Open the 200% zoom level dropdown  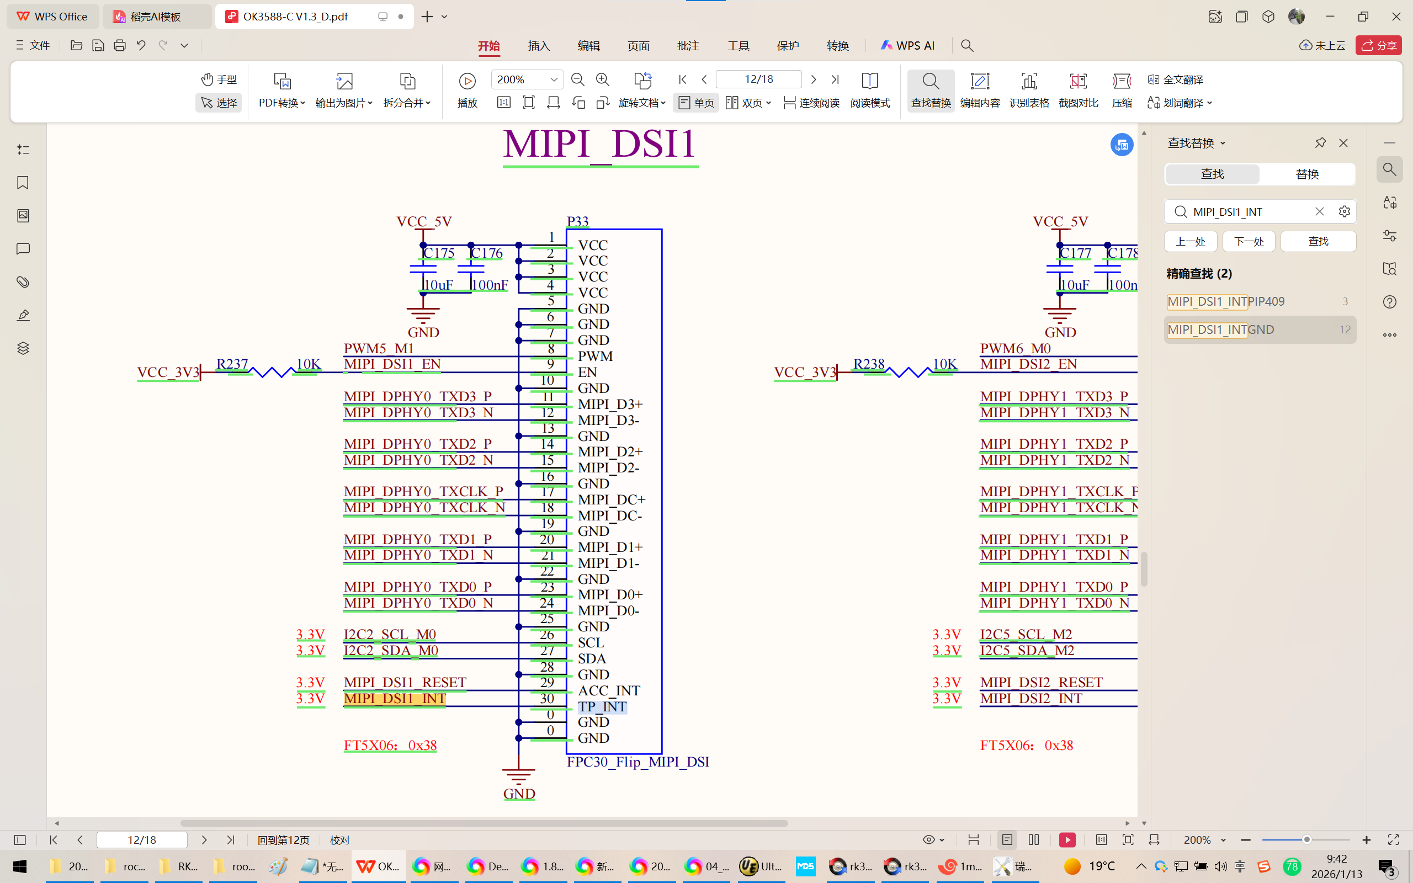(x=554, y=79)
